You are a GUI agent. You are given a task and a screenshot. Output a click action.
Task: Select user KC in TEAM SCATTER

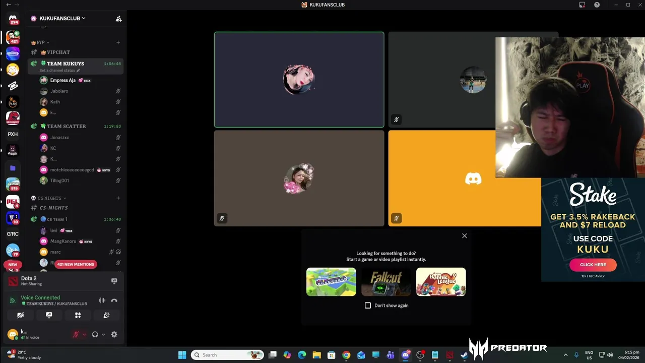click(81, 148)
